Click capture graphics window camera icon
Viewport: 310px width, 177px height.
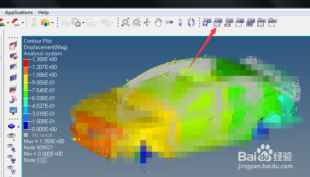(x=218, y=22)
